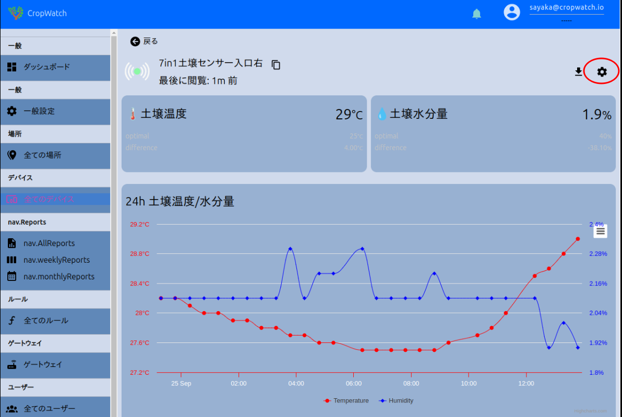Click the green sensor signal status icon
Image resolution: width=622 pixels, height=417 pixels.
[137, 71]
